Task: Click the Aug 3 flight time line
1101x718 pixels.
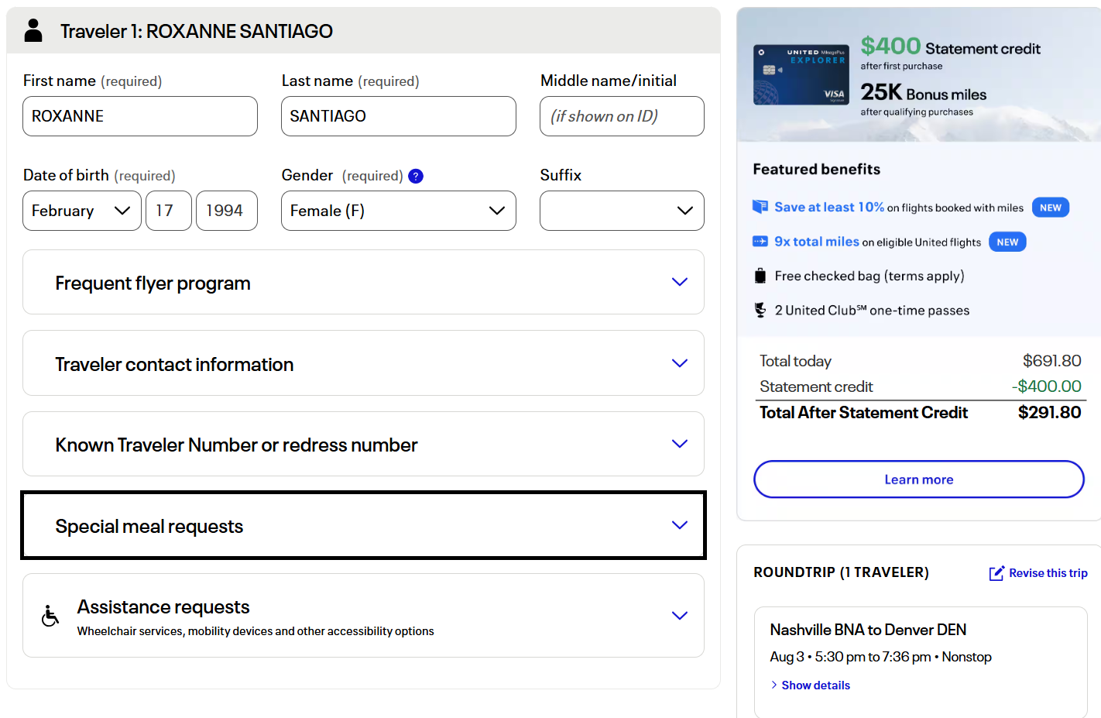Action: coord(880,657)
